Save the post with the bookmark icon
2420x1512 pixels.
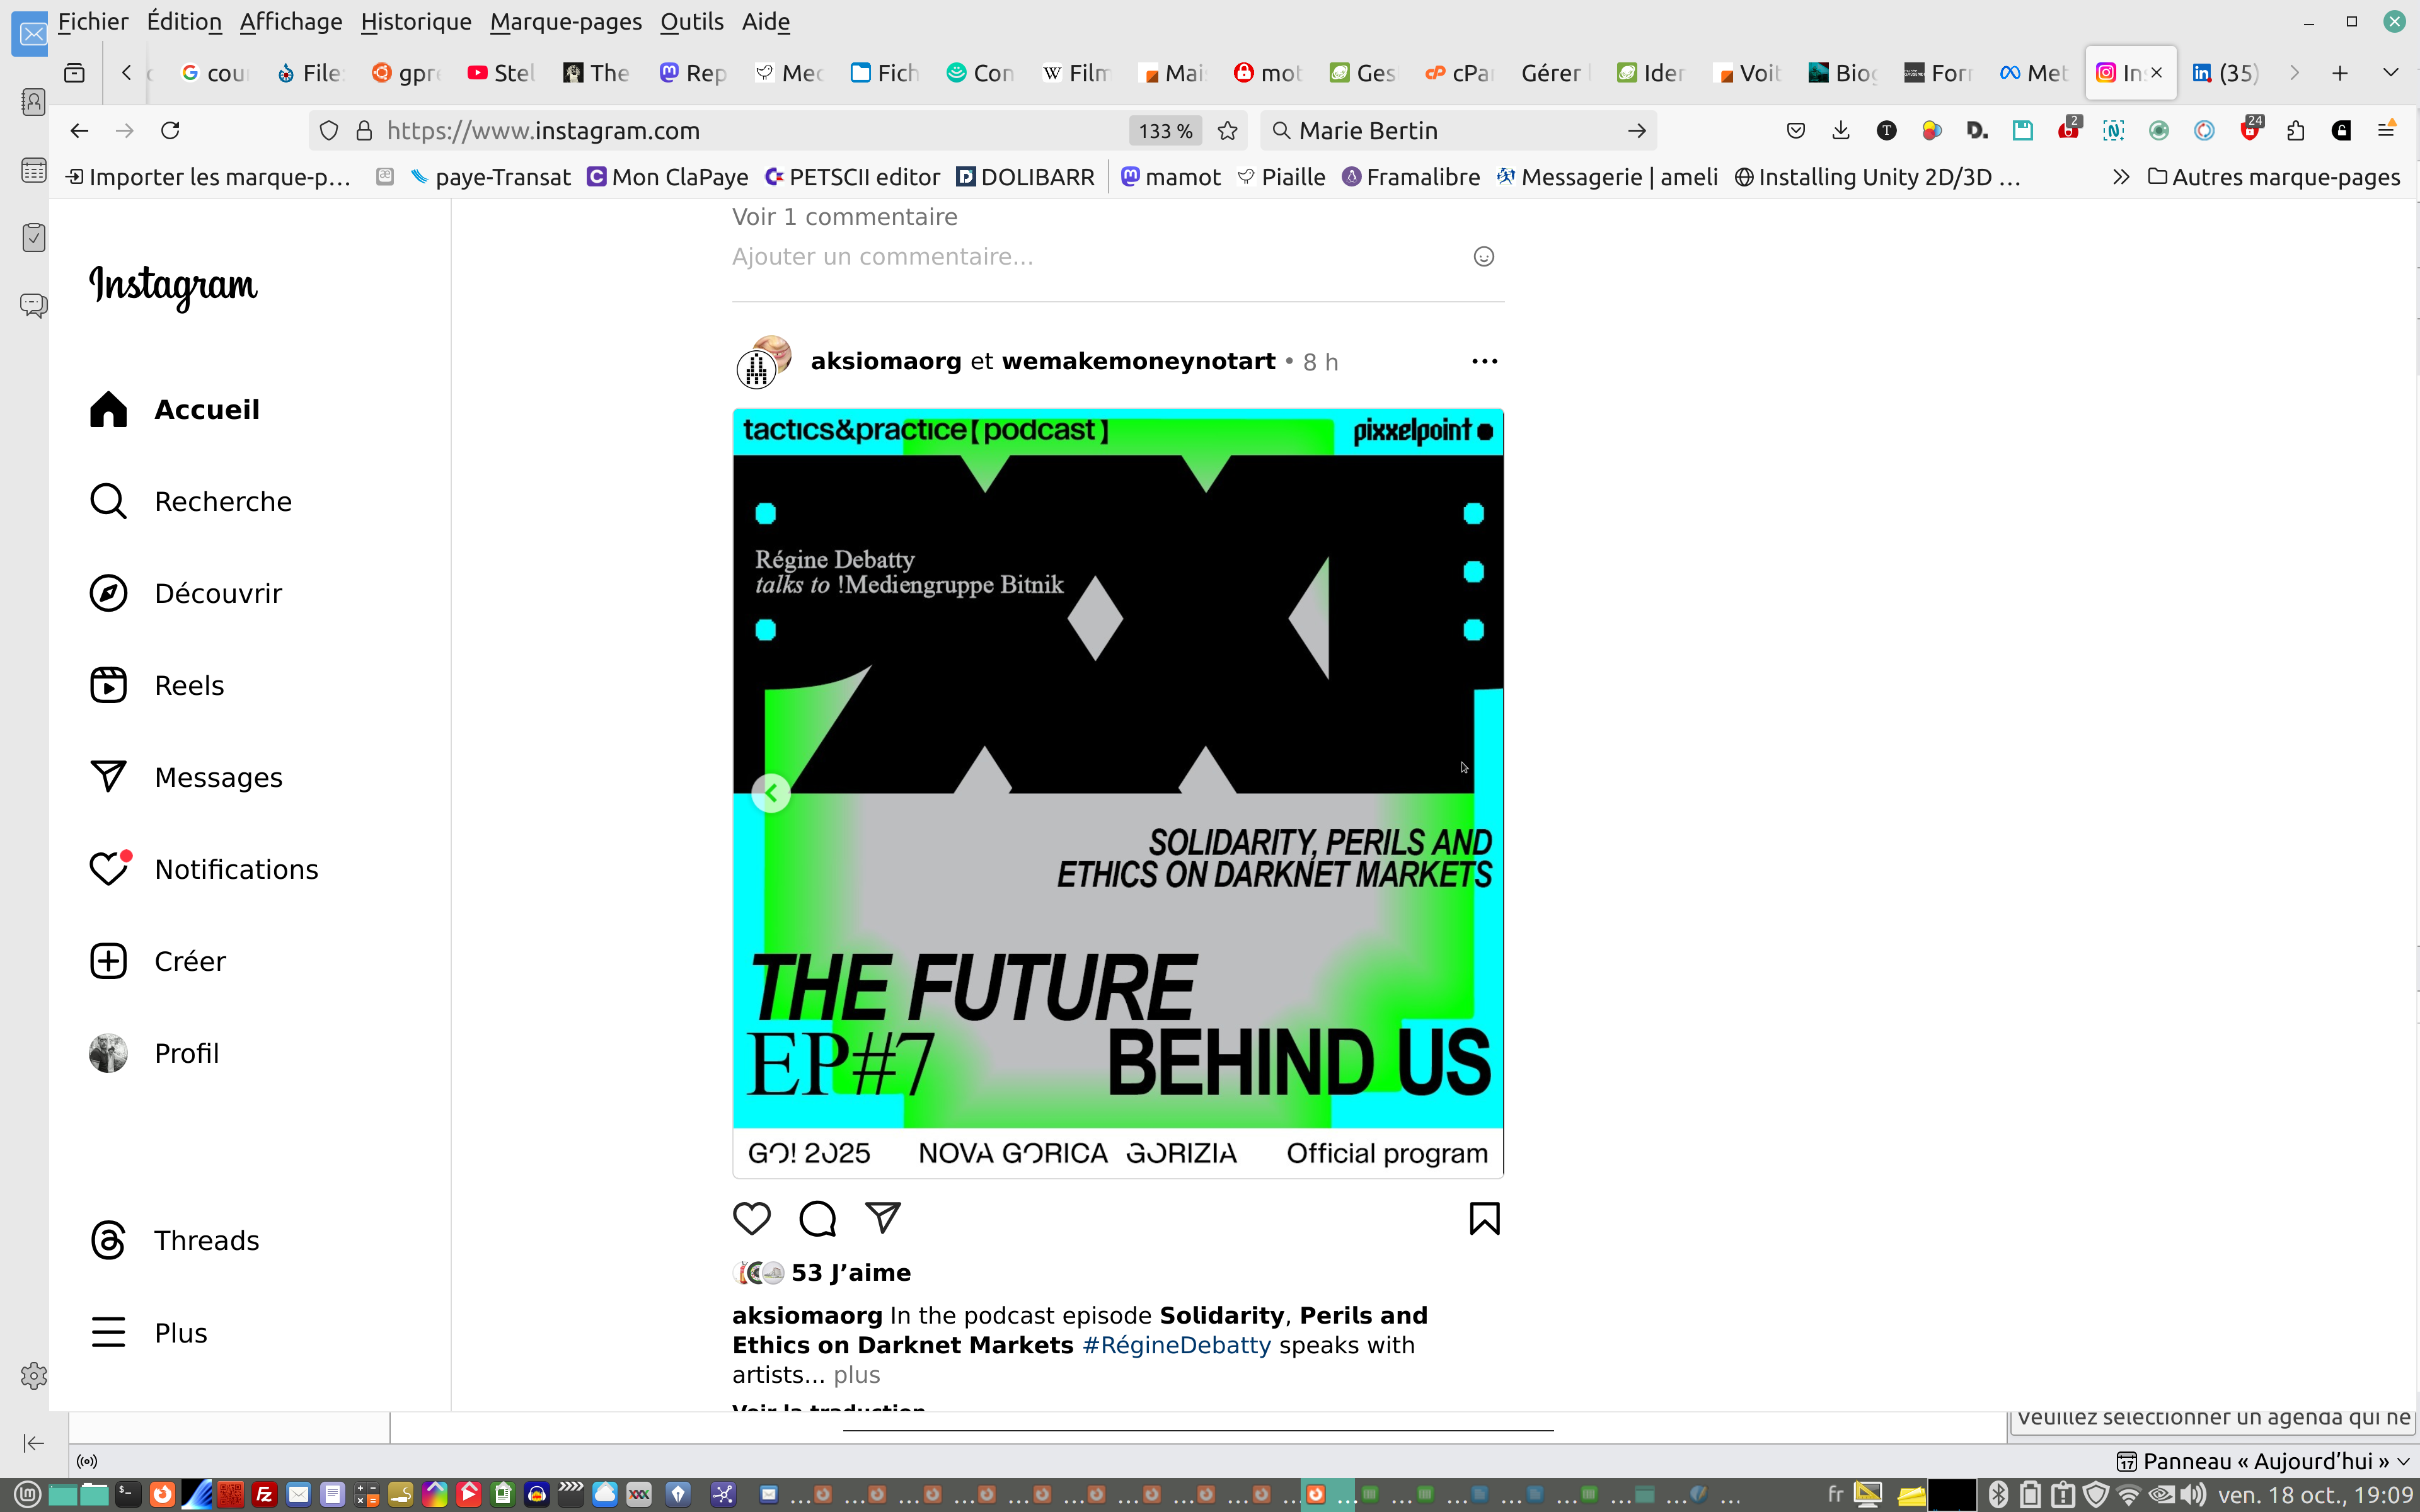click(1484, 1218)
